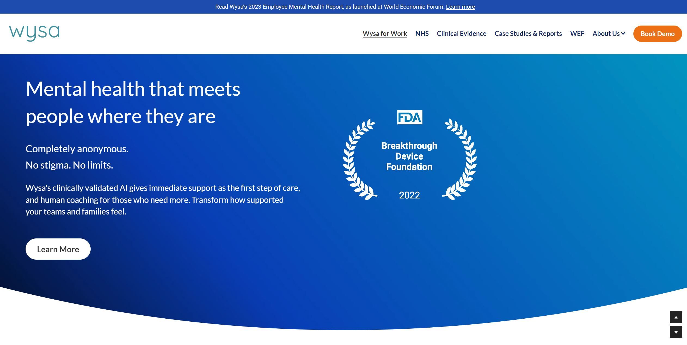
Task: Click Breakthrough Device Foundation text
Action: click(x=409, y=156)
